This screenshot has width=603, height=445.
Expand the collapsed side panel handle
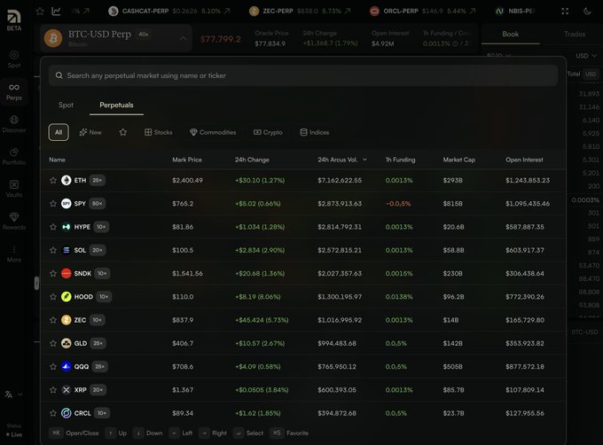(x=36, y=283)
